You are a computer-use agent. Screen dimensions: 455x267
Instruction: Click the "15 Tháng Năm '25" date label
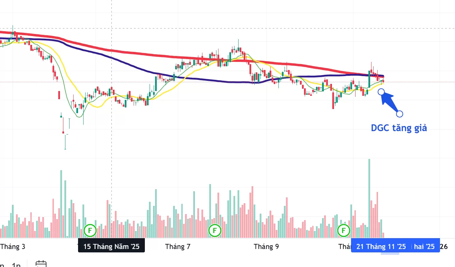111,246
